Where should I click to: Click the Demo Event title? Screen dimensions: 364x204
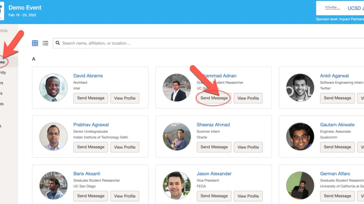[x=25, y=8]
